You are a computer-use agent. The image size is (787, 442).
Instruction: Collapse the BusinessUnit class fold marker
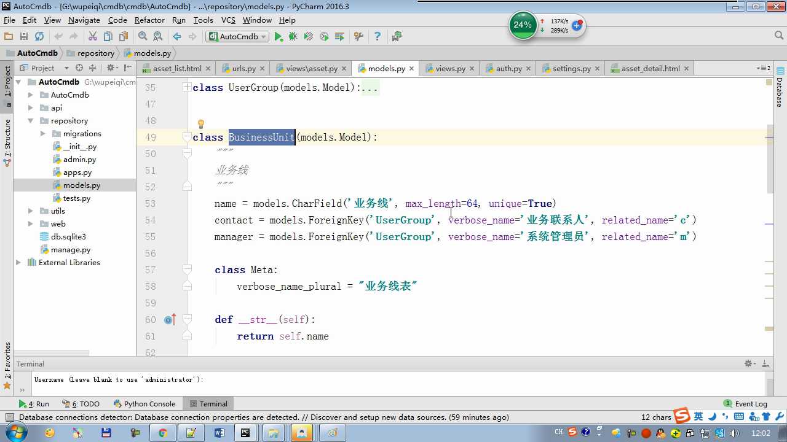click(187, 138)
